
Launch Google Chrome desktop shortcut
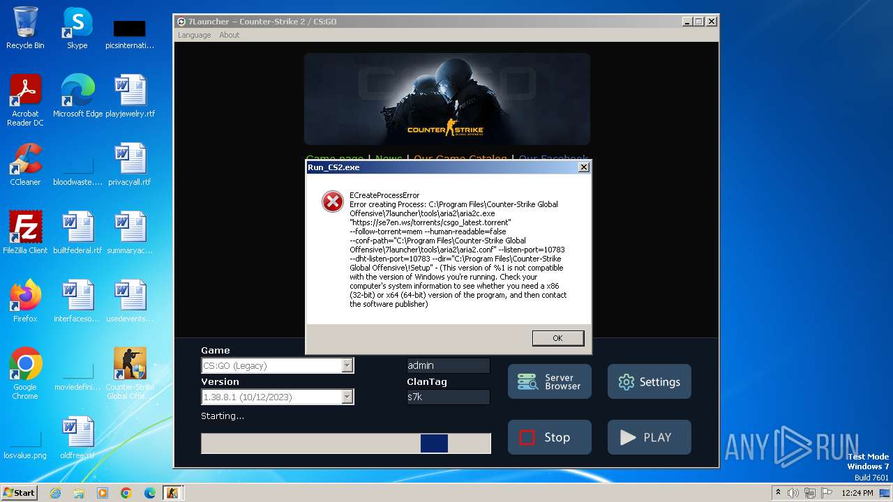[x=25, y=374]
